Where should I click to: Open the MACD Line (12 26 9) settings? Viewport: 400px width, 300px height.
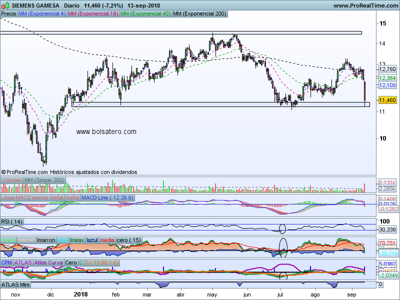coord(107,198)
